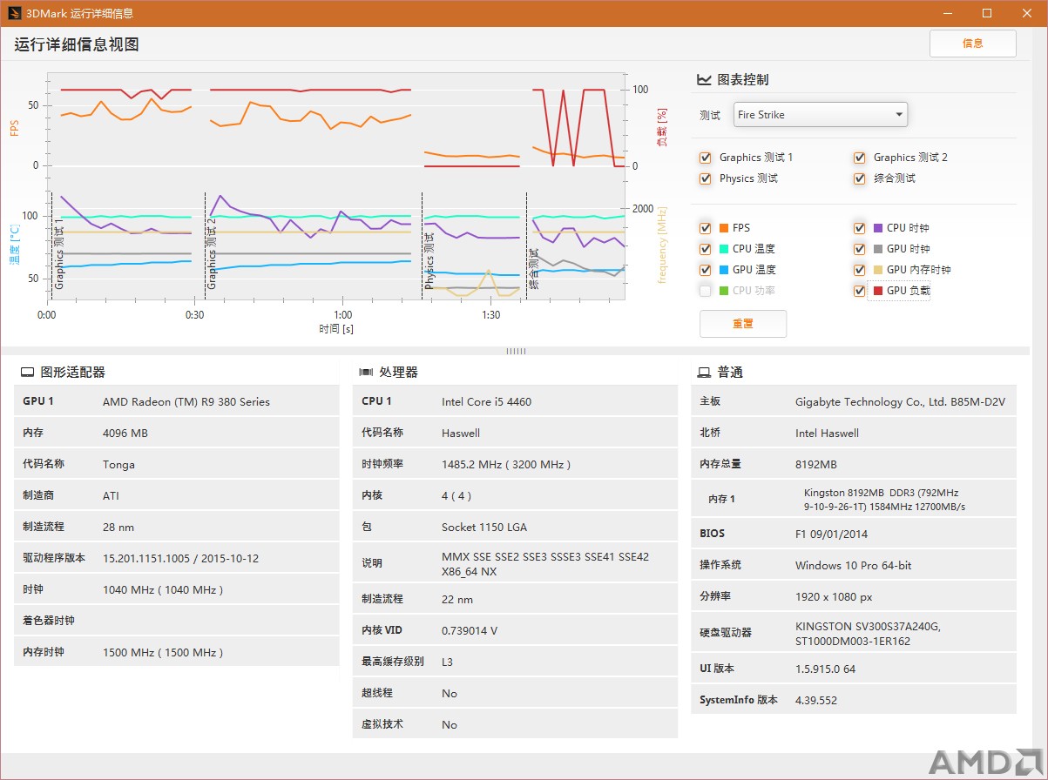Click the MMX SSE instruction set text
This screenshot has width=1048, height=780.
click(545, 564)
